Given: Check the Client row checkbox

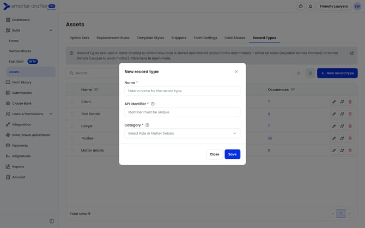Looking at the screenshot, I should pos(72,101).
